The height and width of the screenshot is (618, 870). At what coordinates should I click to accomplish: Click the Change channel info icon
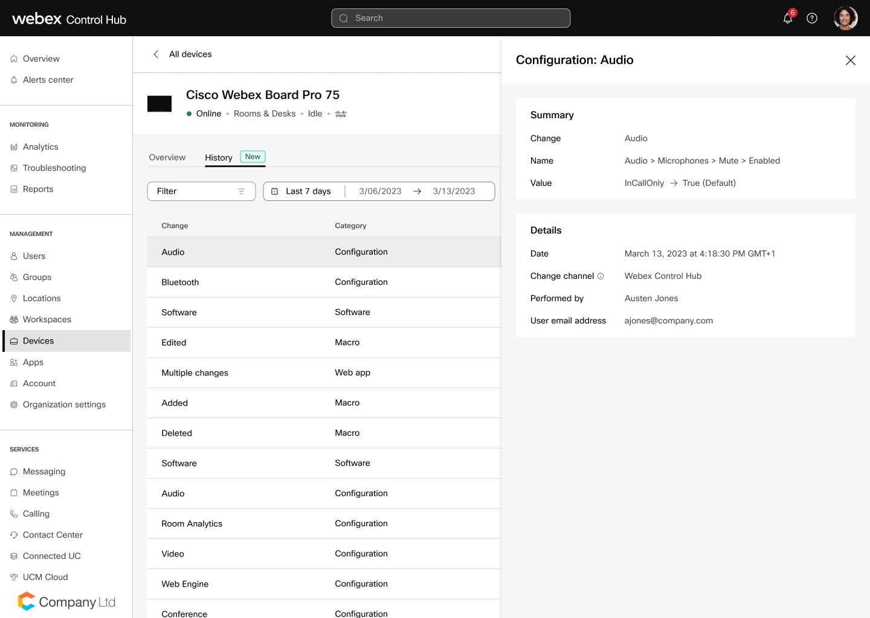coord(601,276)
